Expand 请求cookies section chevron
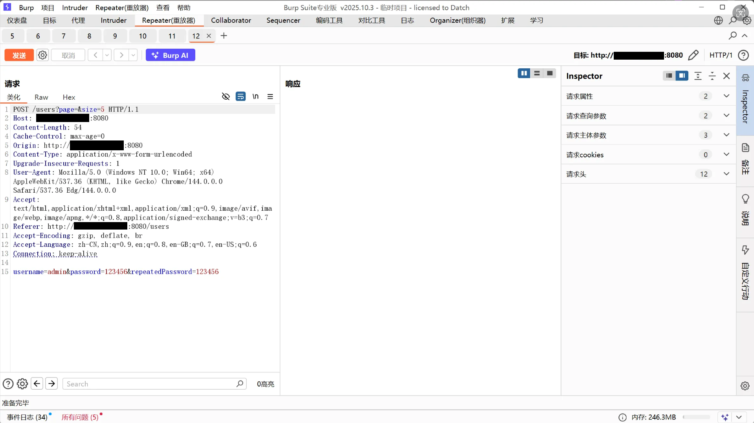 [726, 154]
